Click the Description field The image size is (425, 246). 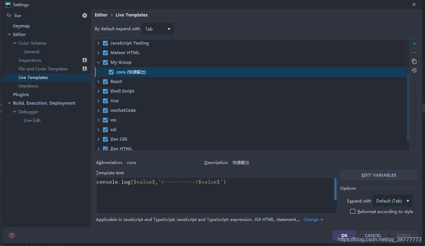coord(324,163)
